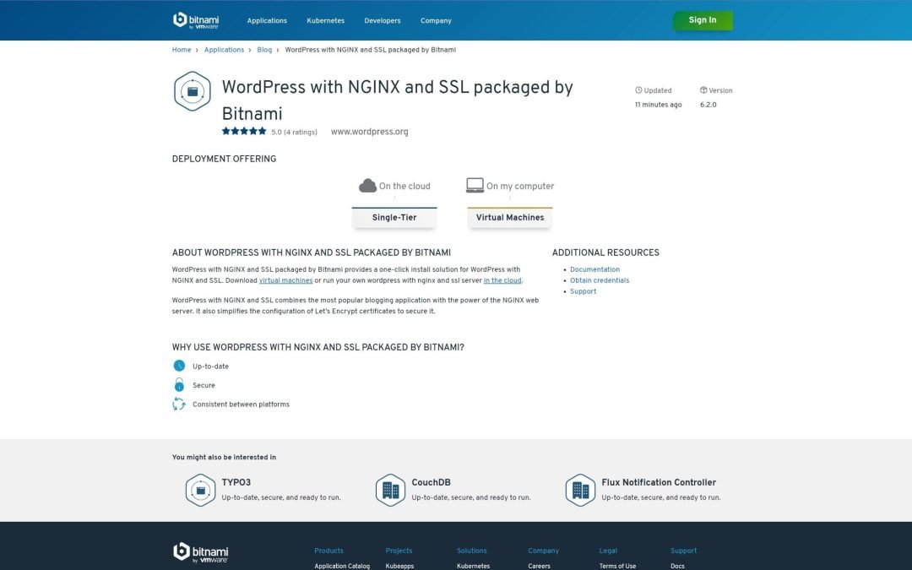Click the footer Support heading
Image resolution: width=912 pixels, height=570 pixels.
683,551
